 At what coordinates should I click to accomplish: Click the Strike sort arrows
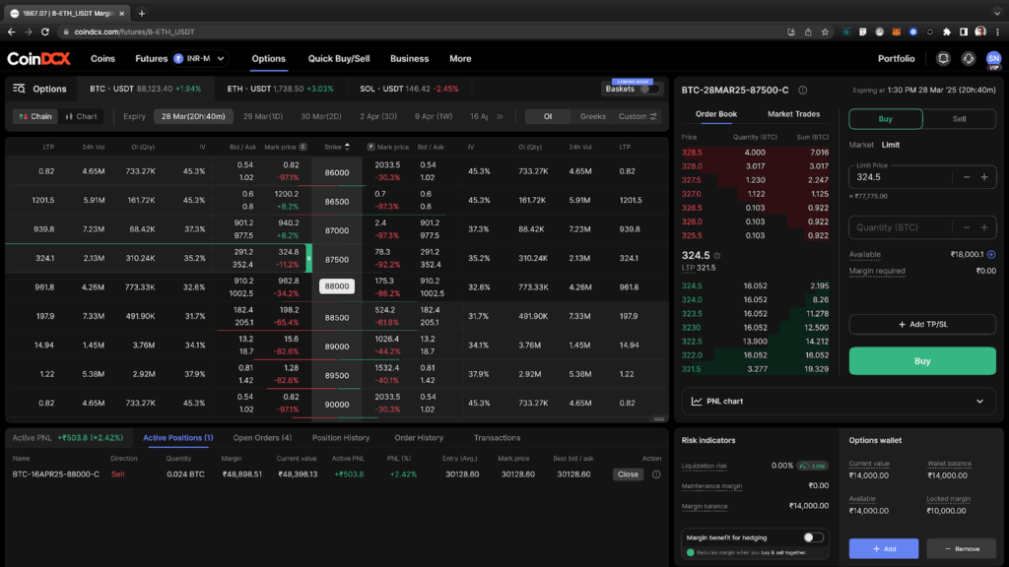point(348,147)
